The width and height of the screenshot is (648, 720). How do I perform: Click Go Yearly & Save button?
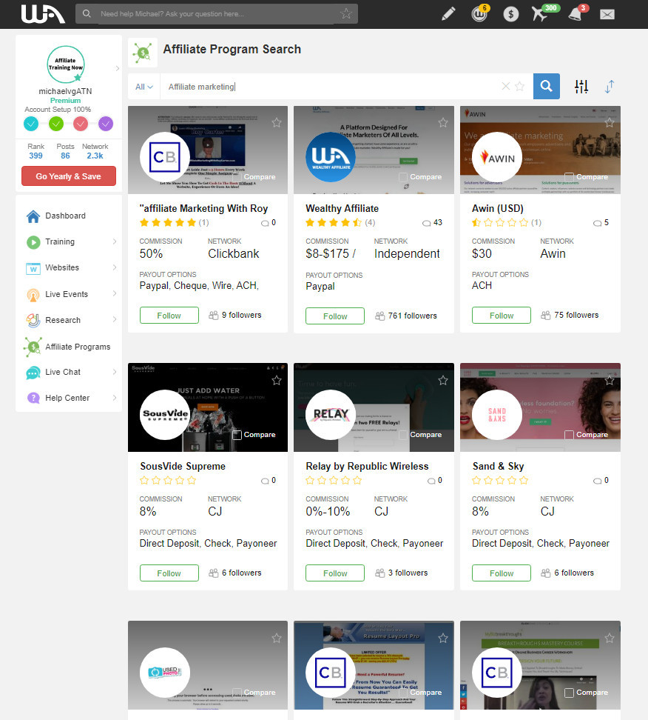[x=68, y=176]
